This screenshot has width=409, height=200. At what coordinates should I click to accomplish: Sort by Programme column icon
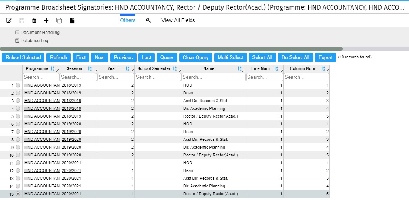53,68
